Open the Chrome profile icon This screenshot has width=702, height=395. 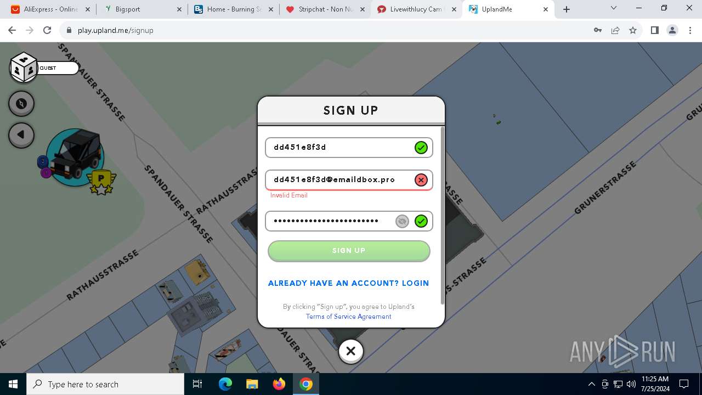click(672, 30)
